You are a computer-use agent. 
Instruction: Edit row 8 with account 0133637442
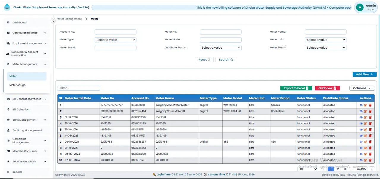(x=365, y=148)
